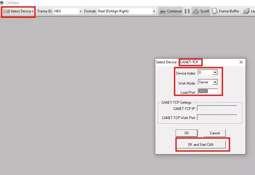Close the Select Device dialog

click(x=241, y=62)
